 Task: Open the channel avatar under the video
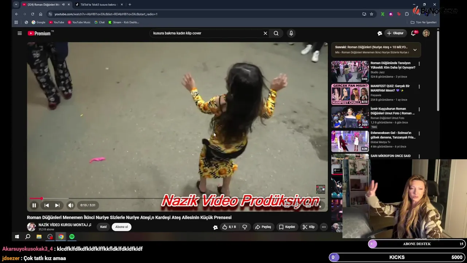[x=31, y=227]
